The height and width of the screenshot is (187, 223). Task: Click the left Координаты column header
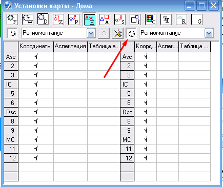click(x=35, y=46)
